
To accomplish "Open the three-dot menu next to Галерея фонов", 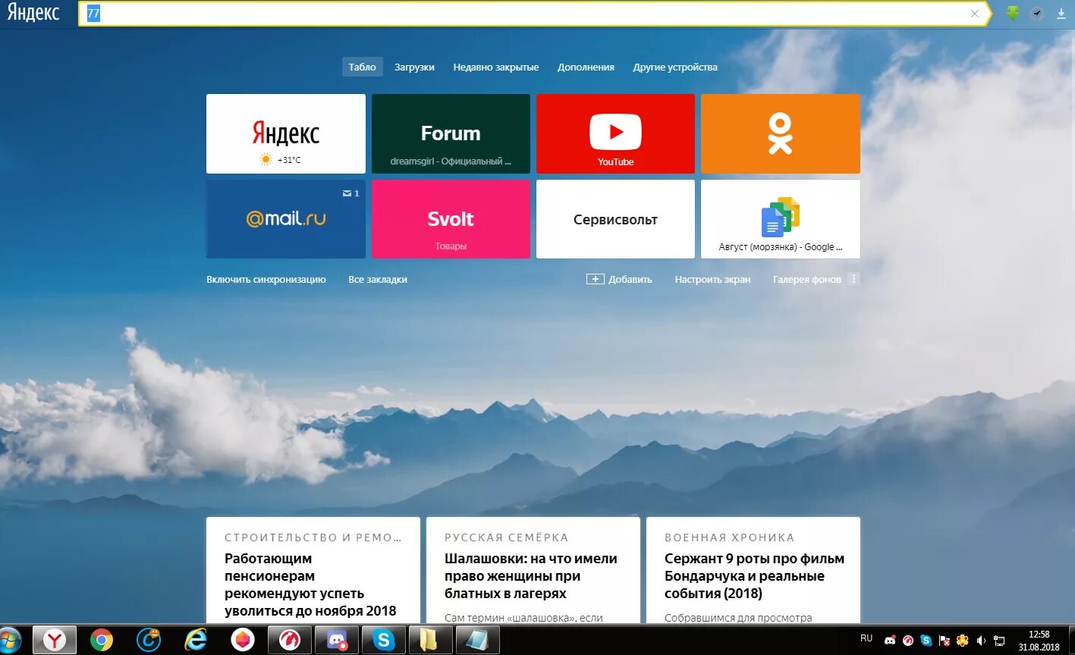I will 853,279.
